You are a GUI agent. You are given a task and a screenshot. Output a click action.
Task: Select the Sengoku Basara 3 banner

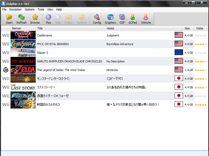[23, 104]
